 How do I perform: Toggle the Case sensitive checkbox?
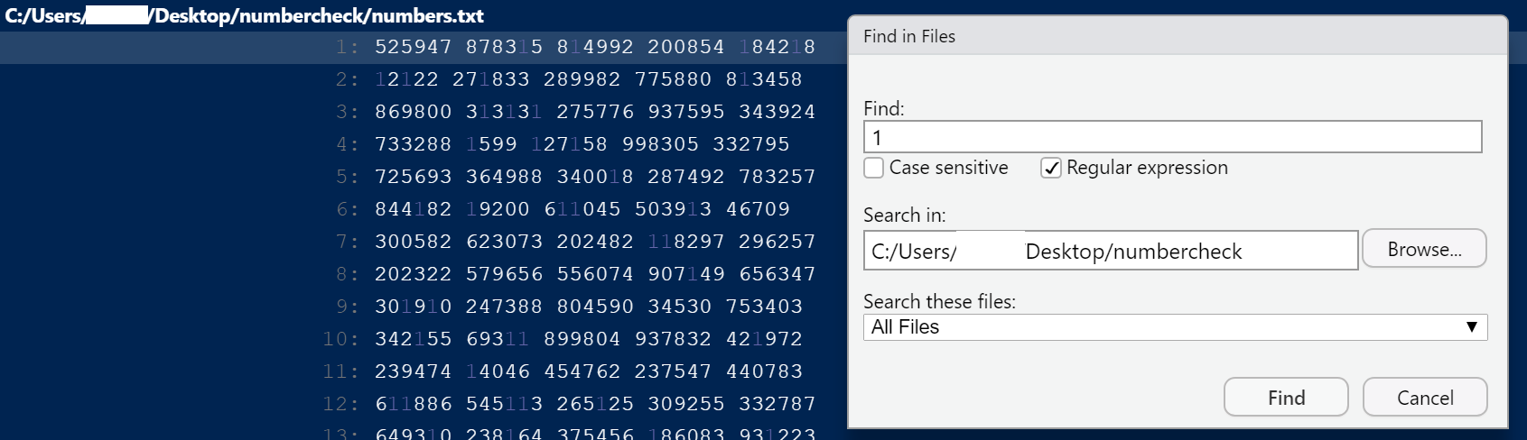coord(873,168)
